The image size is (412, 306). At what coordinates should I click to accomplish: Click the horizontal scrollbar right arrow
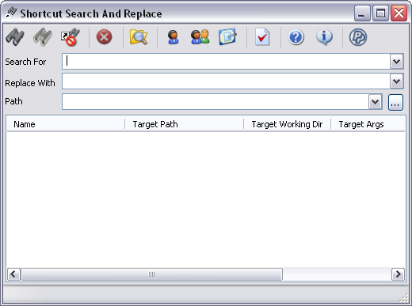[x=398, y=274]
